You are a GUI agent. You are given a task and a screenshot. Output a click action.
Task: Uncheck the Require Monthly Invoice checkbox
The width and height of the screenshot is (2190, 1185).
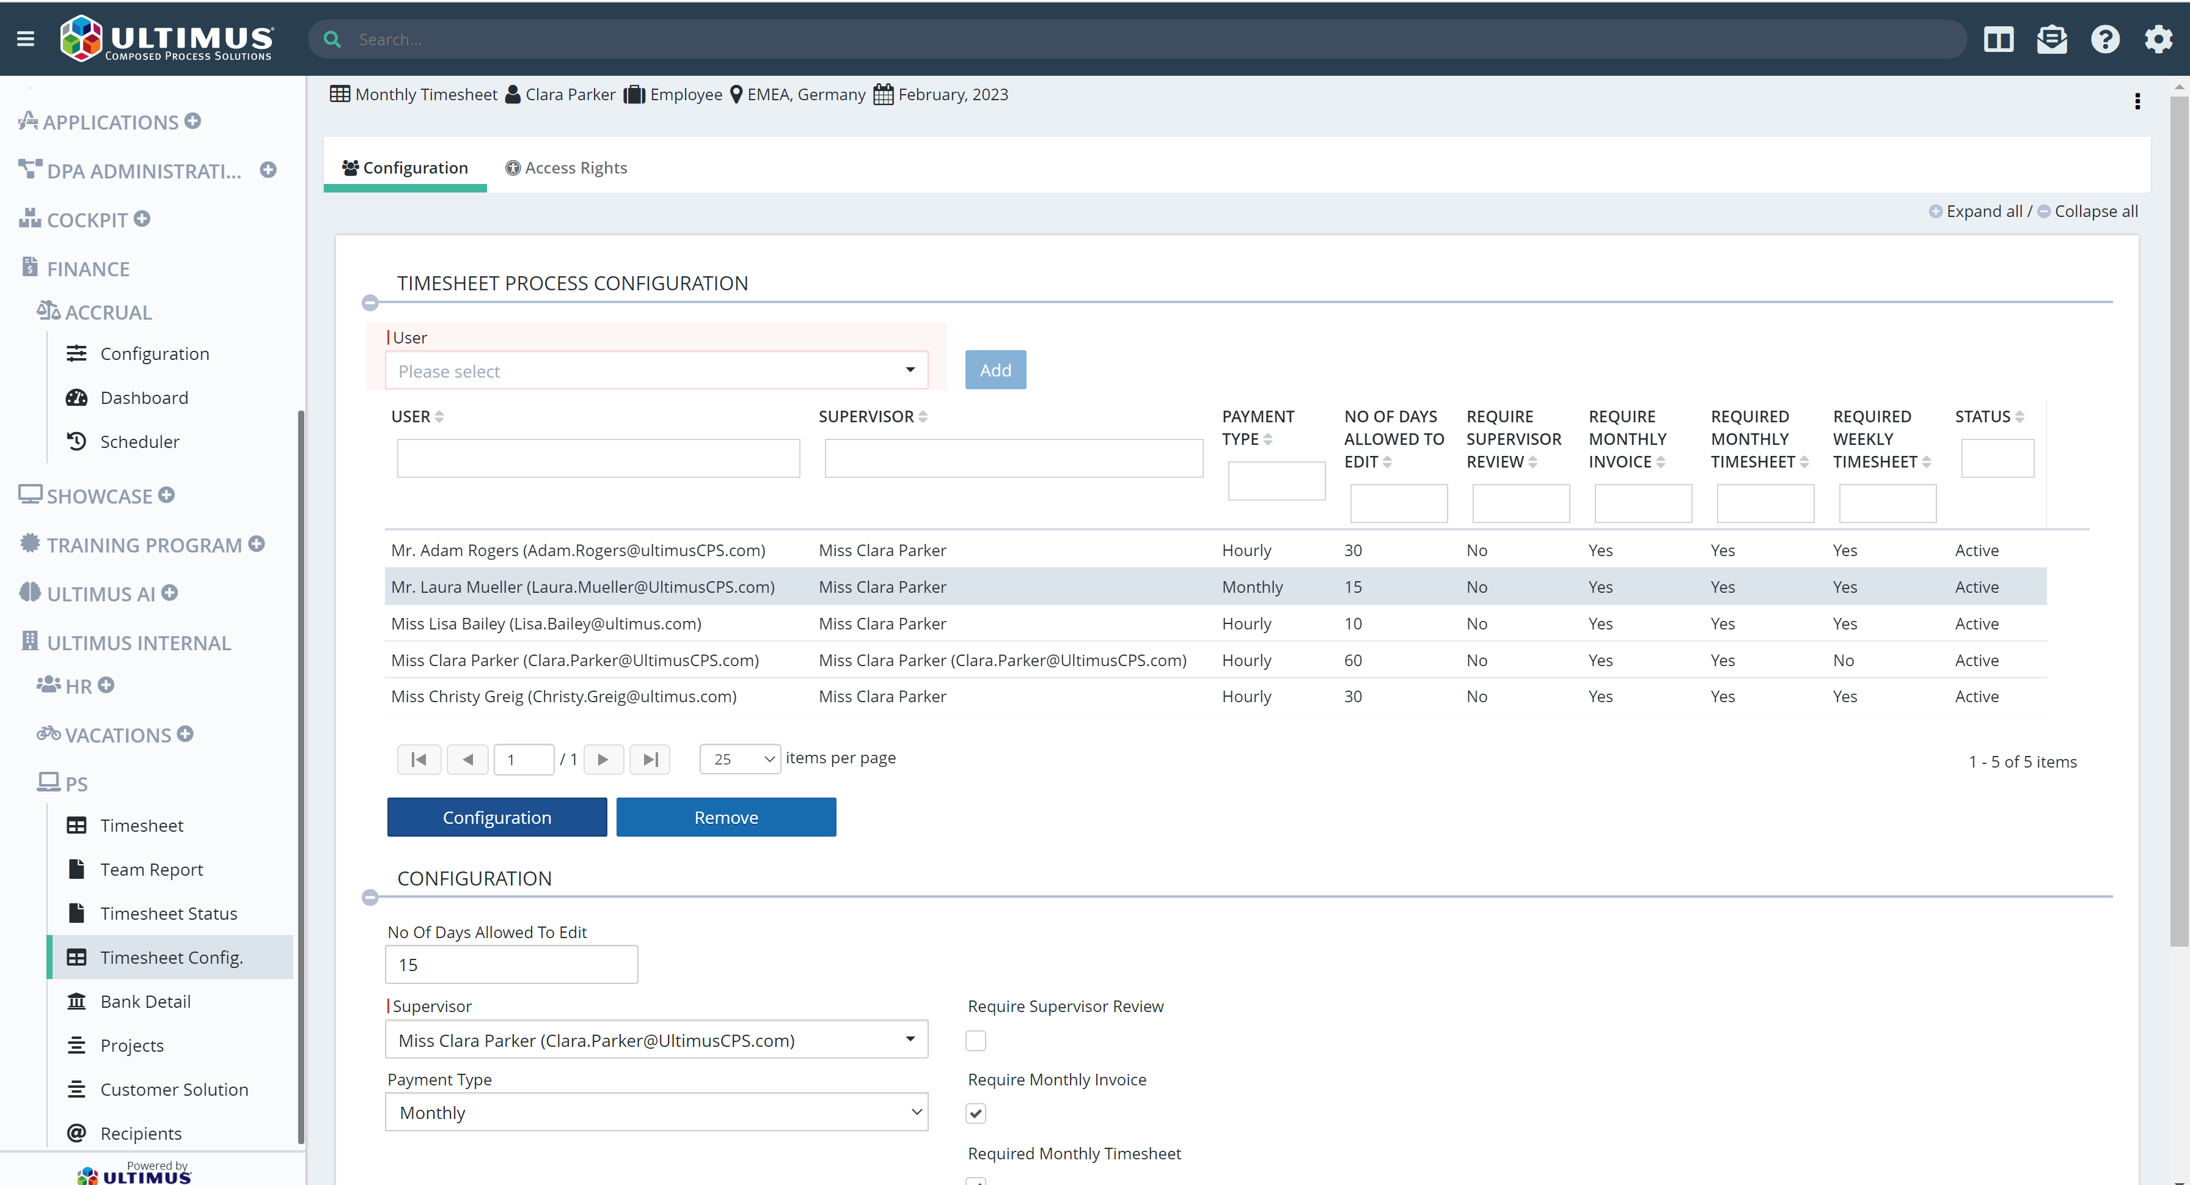(975, 1113)
